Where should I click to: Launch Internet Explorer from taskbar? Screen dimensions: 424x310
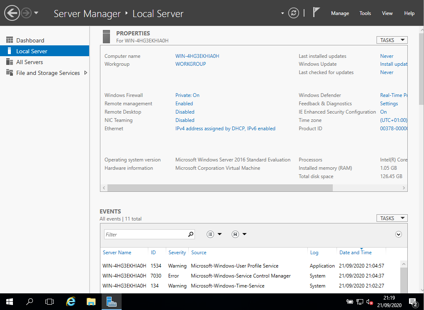click(70, 302)
